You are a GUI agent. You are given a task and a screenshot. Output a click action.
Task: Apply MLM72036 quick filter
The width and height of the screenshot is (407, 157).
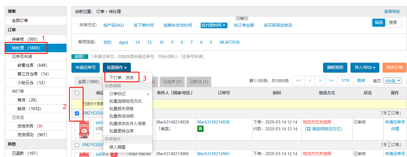point(230,42)
